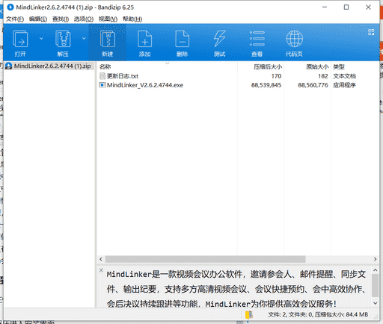Click the exe icon of MindLinker_V2.6.2.4744.exe

coord(102,85)
